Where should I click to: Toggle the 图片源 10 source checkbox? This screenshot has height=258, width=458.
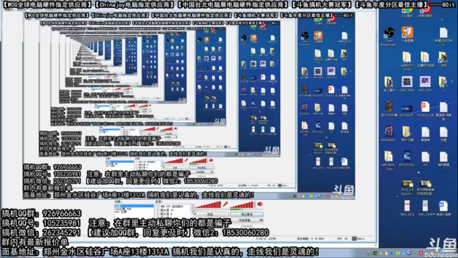click(158, 210)
